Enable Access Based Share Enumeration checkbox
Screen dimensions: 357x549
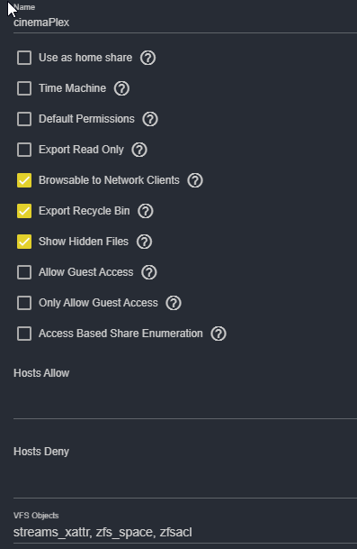[x=24, y=334]
